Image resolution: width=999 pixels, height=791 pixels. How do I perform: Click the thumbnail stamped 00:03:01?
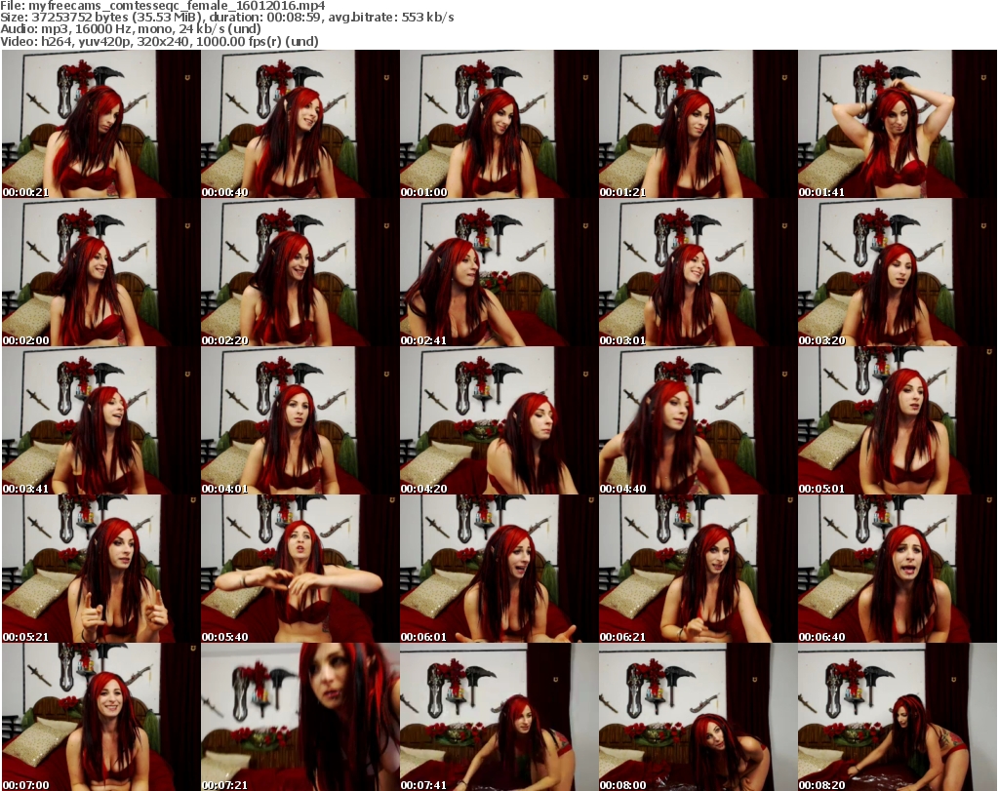[x=698, y=272]
